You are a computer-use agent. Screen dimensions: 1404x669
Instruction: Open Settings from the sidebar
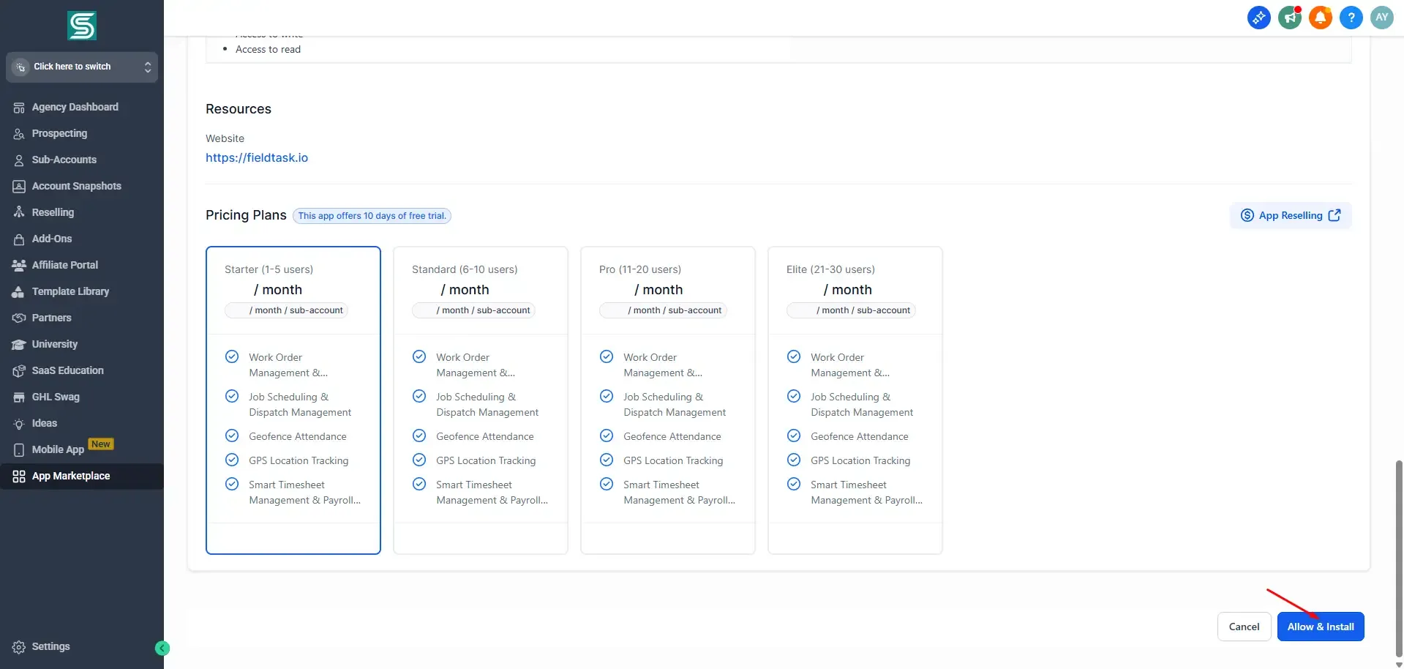click(x=50, y=646)
